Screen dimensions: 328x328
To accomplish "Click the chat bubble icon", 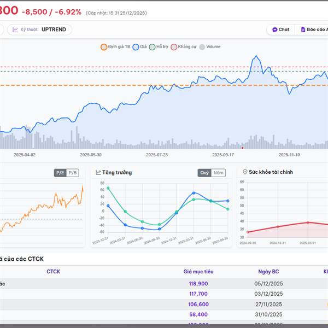I will 275,30.
